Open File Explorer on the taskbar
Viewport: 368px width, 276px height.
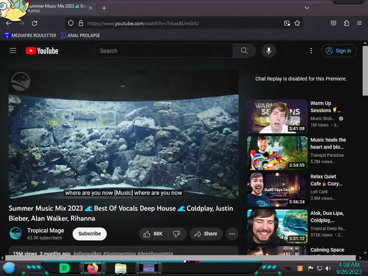click(x=121, y=268)
